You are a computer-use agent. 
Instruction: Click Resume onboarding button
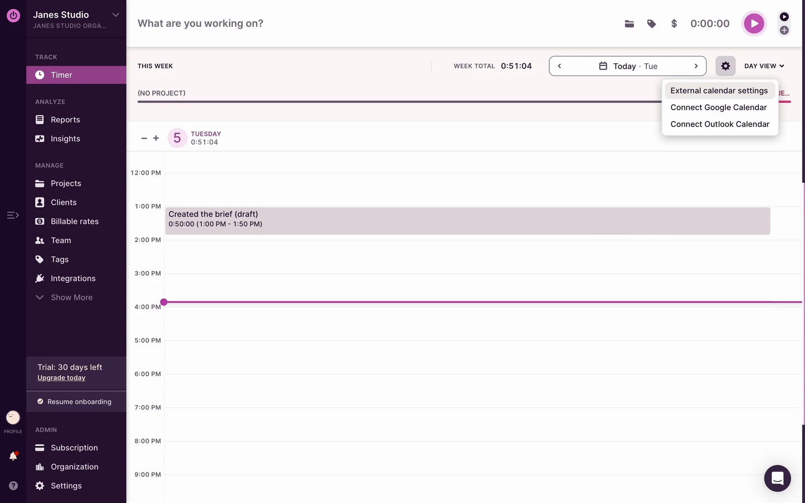coord(76,402)
